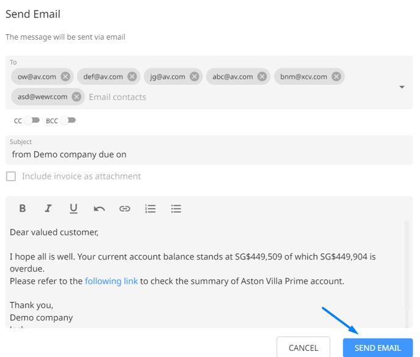Click the Email contacts input placeholder
The height and width of the screenshot is (357, 420).
point(117,97)
